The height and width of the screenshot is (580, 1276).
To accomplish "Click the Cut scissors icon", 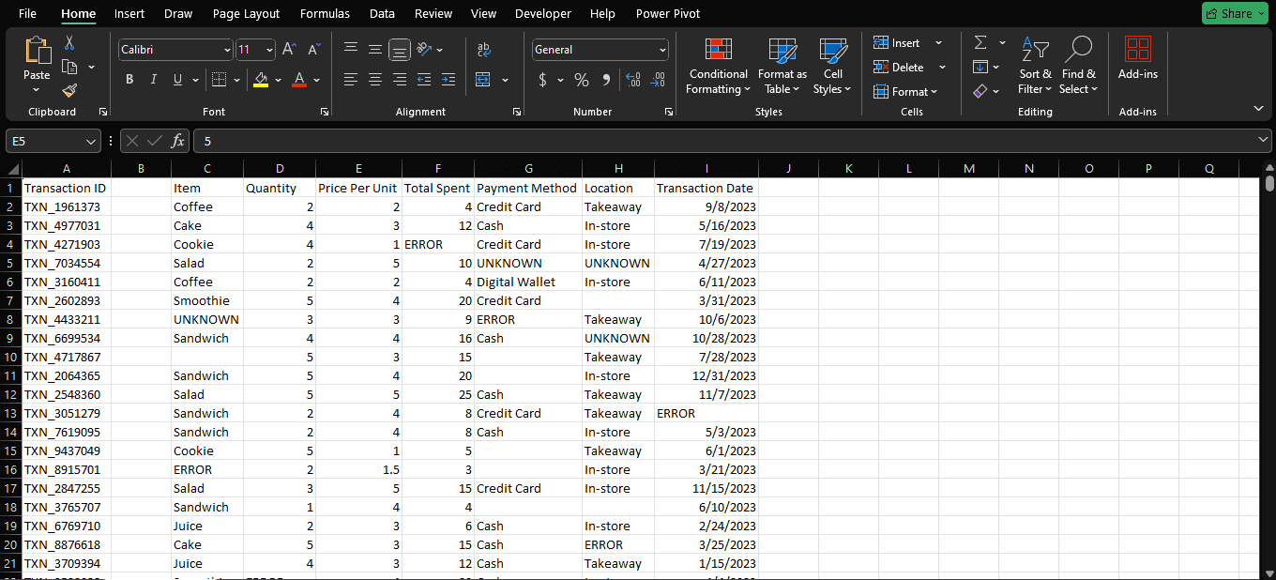I will point(69,43).
